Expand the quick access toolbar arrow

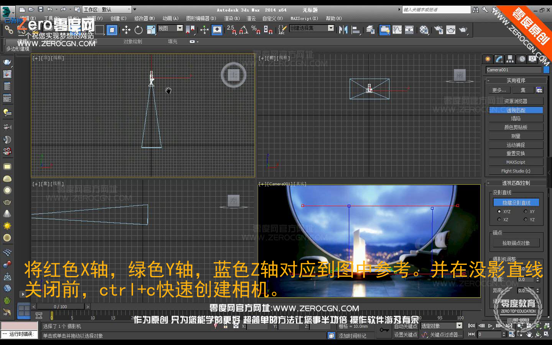[135, 9]
